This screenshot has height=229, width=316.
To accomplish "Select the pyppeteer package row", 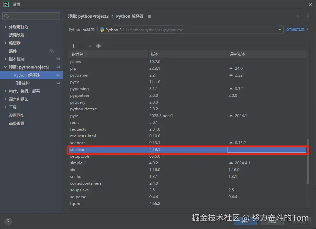I will click(x=188, y=96).
